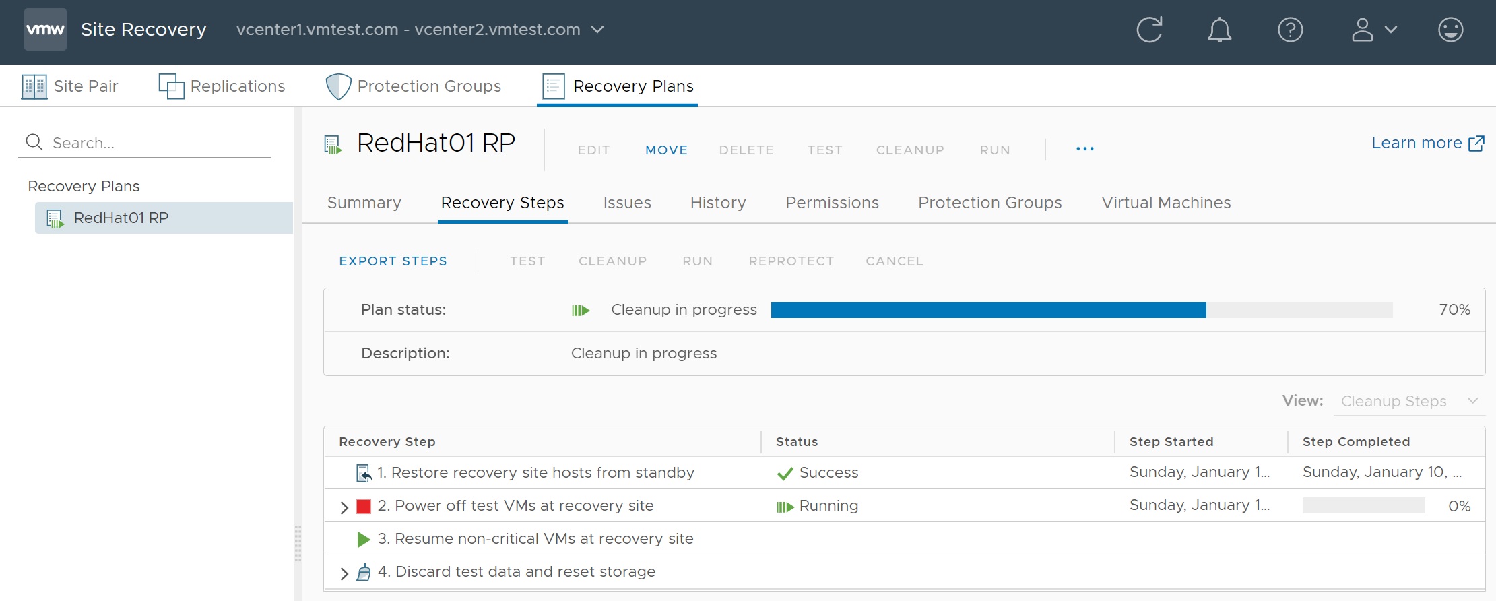Viewport: 1496px width, 601px height.
Task: Click the VMware logo icon
Action: pos(45,30)
